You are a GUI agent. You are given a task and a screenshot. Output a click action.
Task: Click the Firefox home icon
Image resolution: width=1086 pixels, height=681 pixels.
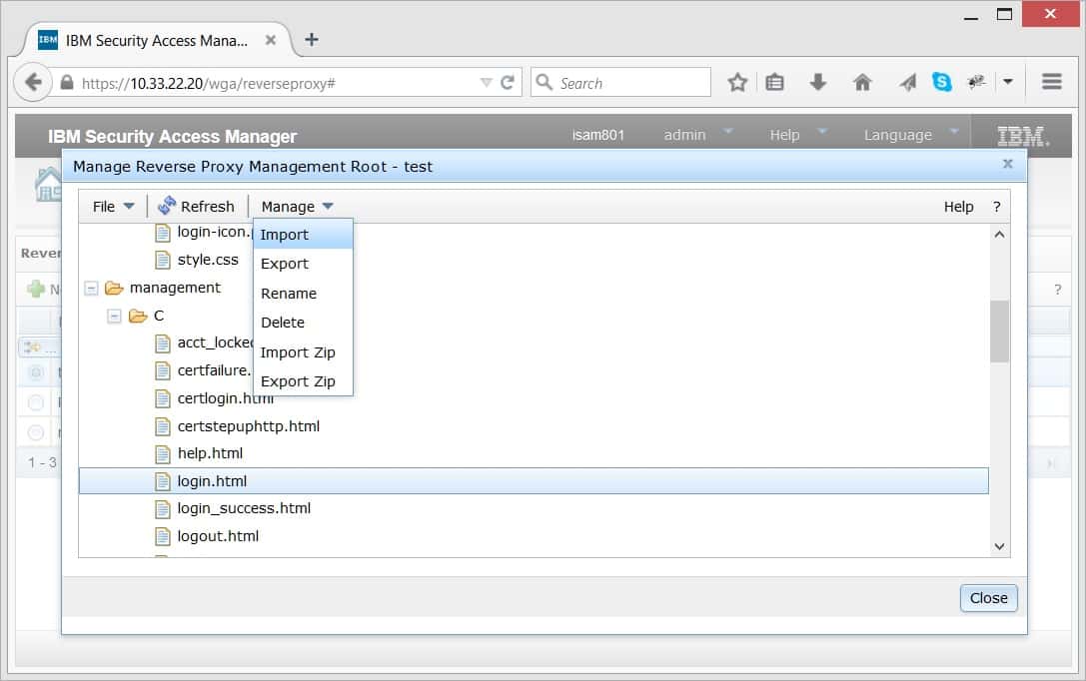862,82
